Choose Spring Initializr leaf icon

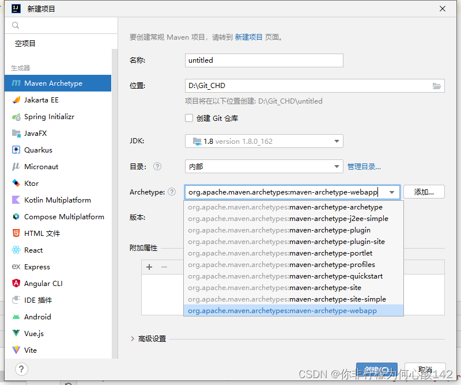16,117
